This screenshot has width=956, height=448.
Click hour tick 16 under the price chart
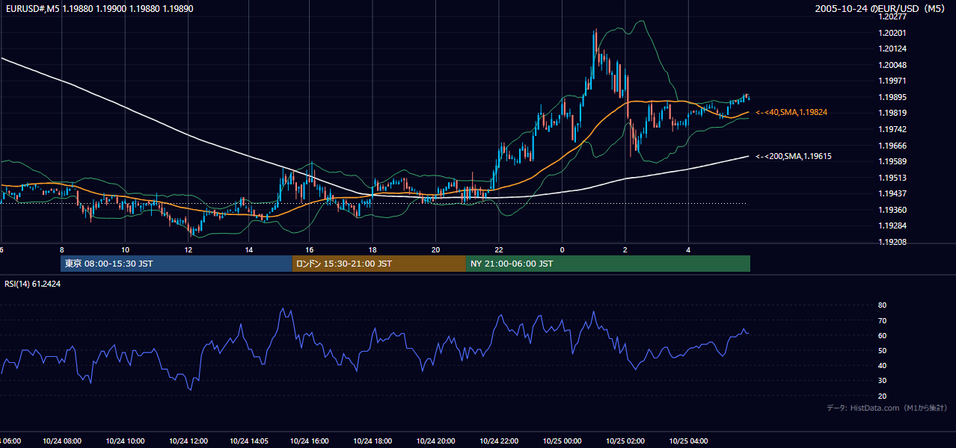pyautogui.click(x=310, y=249)
